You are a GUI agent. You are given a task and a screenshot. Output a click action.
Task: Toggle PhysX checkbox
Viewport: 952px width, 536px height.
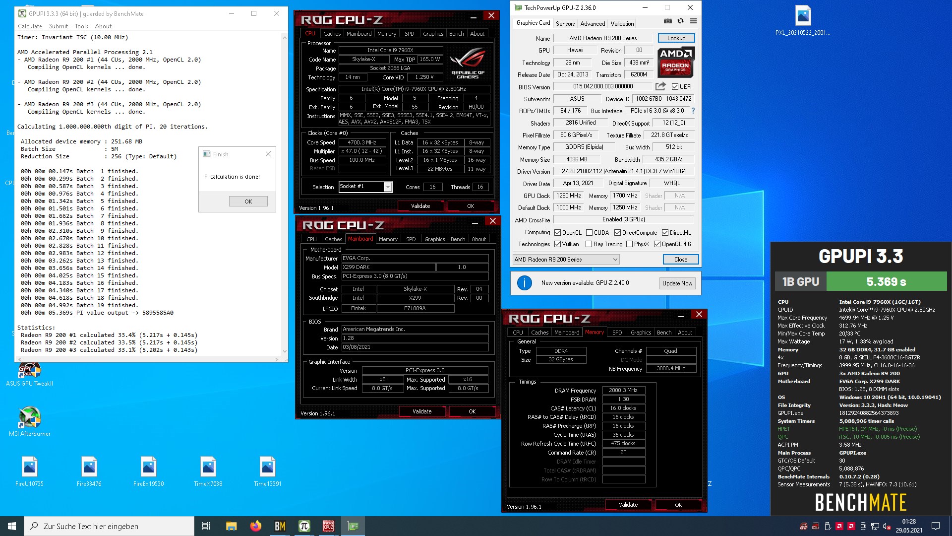click(x=629, y=244)
